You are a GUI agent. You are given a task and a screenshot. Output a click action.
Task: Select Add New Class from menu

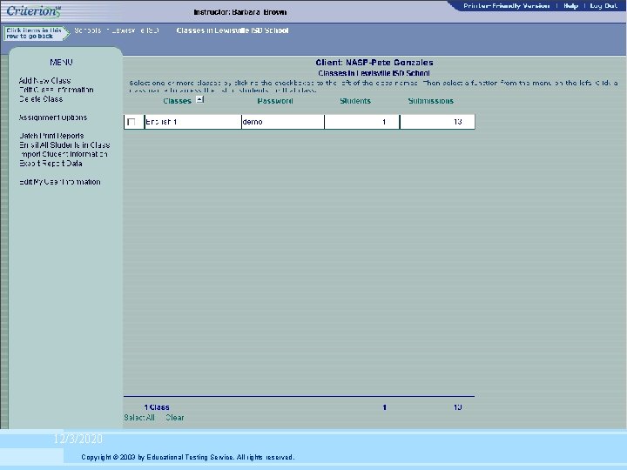click(44, 81)
